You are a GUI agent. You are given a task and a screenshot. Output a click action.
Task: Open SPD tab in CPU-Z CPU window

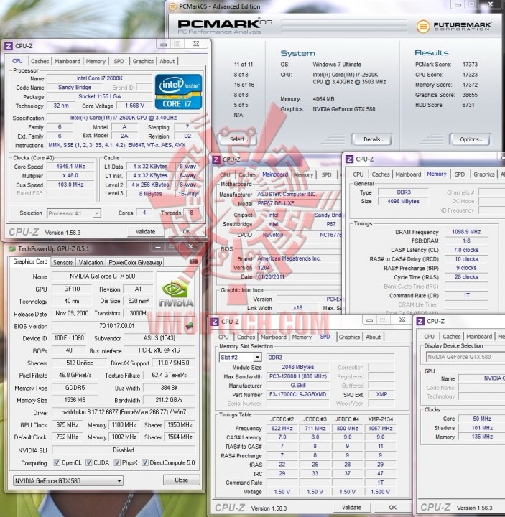pos(119,61)
